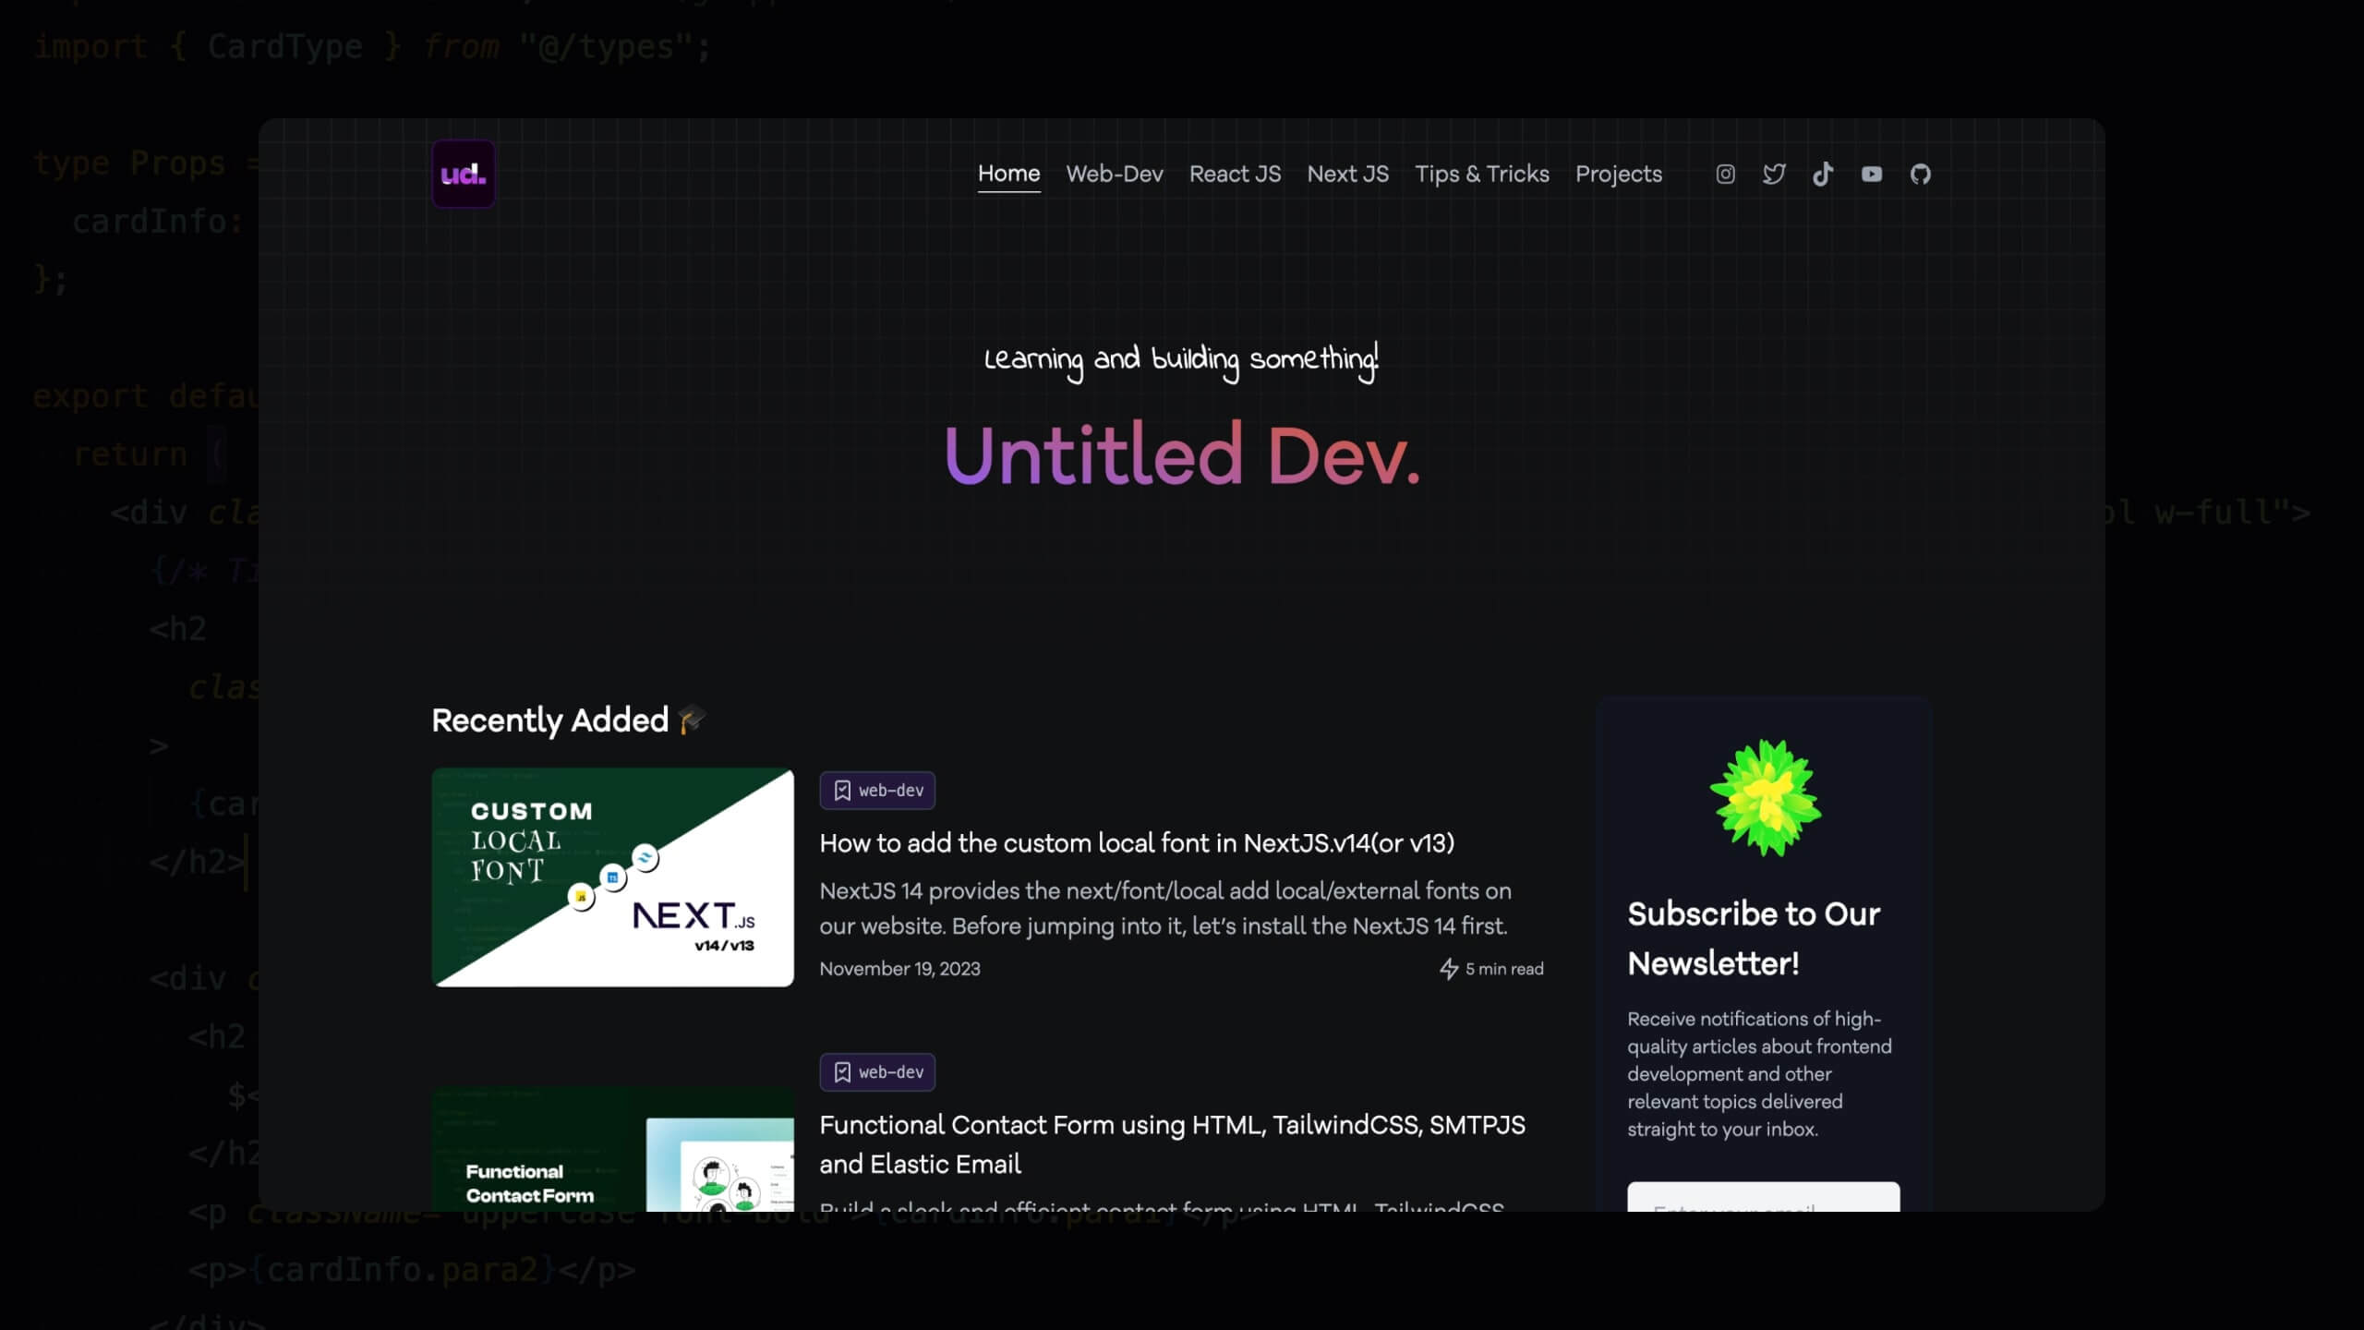The height and width of the screenshot is (1330, 2364).
Task: Select the React JS menu item
Action: pyautogui.click(x=1236, y=175)
